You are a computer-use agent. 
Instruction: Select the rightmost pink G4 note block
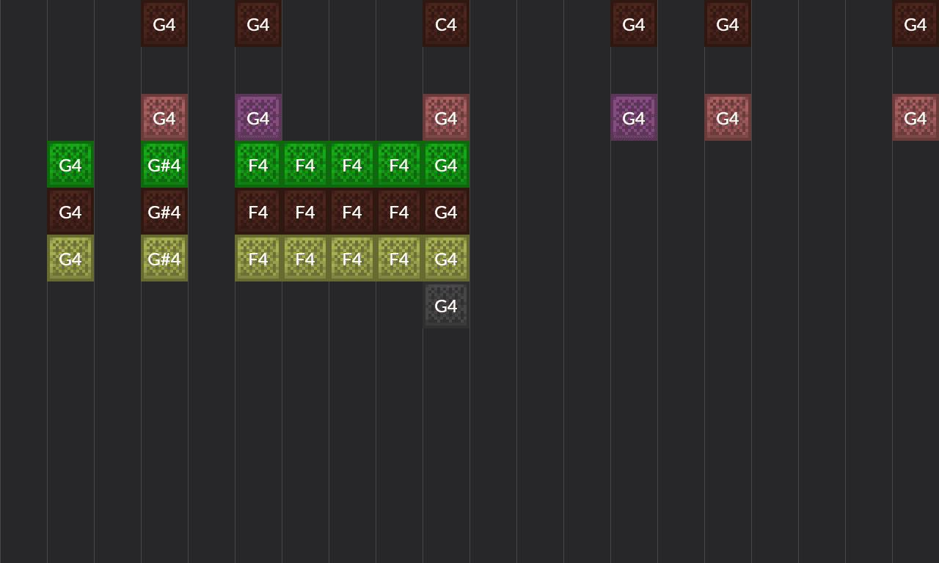916,117
